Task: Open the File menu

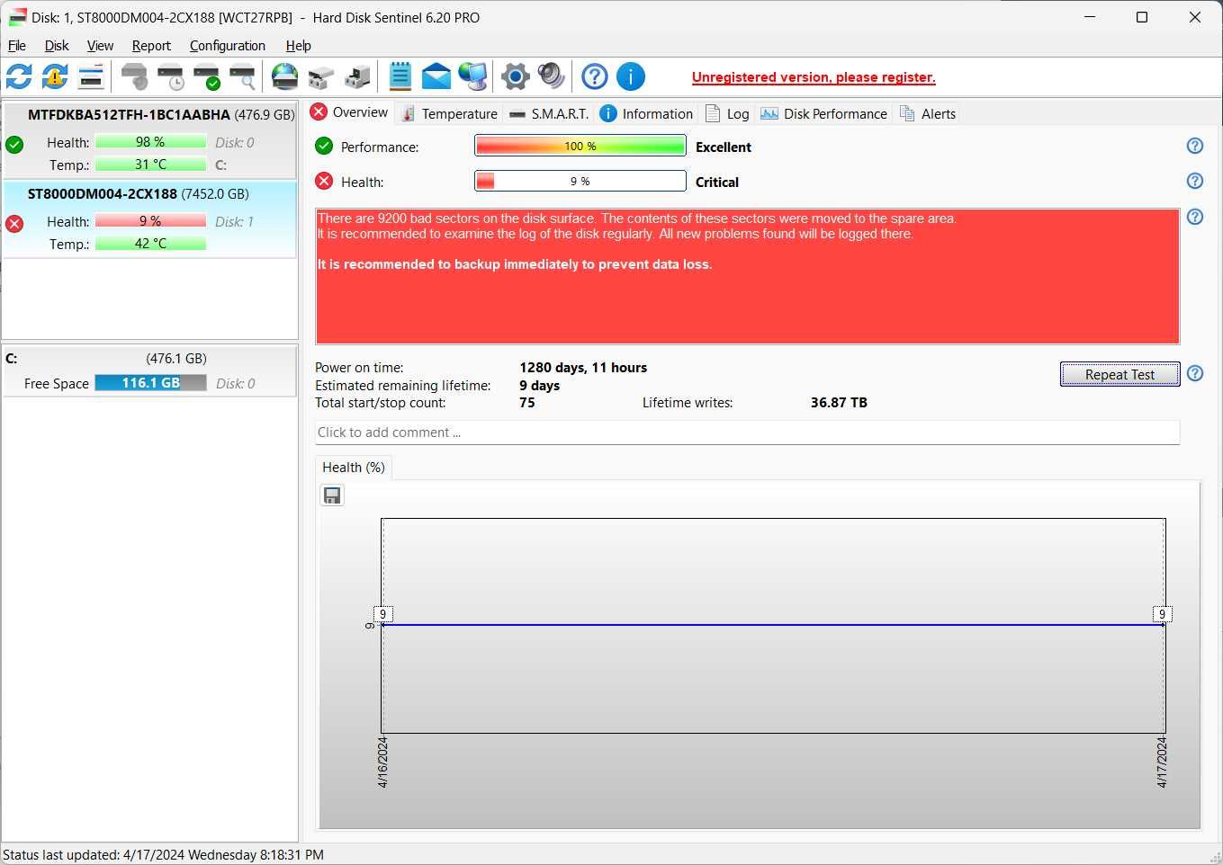Action: 17,46
